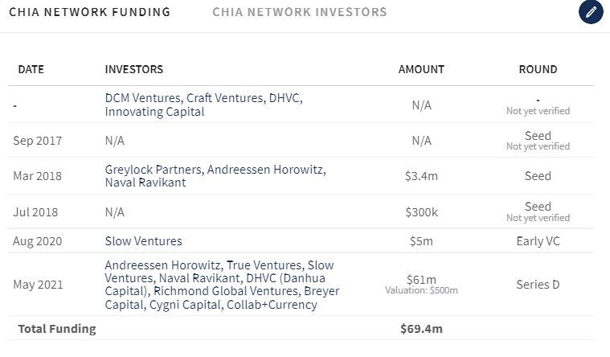Switch to Chia Network Investors tab

click(x=299, y=12)
